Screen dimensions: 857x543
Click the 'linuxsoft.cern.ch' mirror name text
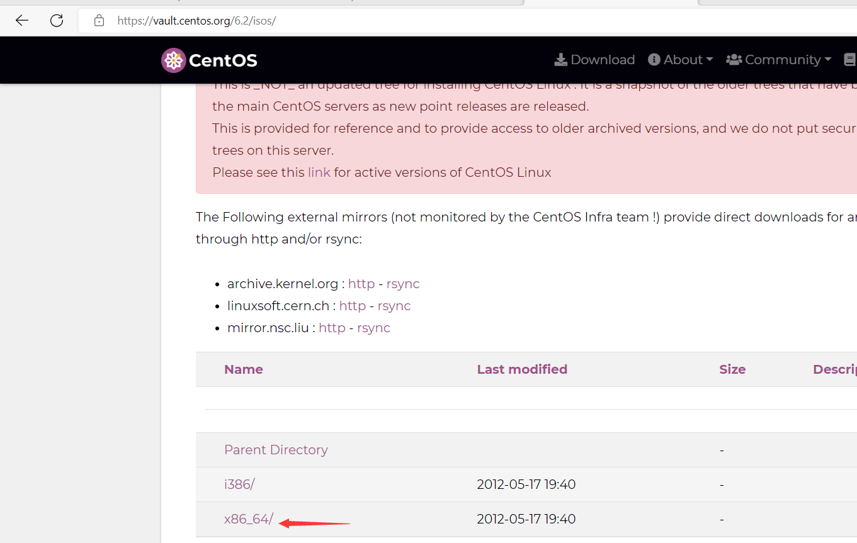pos(278,306)
